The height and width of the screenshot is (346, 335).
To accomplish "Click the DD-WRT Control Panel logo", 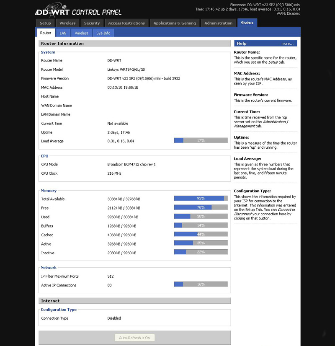I will point(78,10).
